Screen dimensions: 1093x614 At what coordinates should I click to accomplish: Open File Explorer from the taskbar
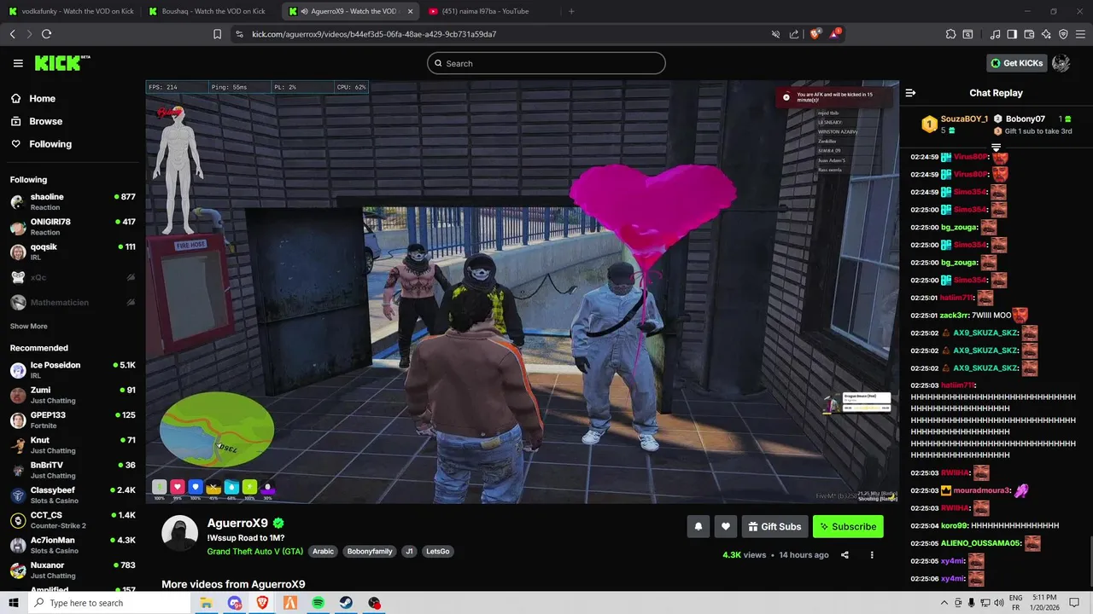click(x=206, y=603)
